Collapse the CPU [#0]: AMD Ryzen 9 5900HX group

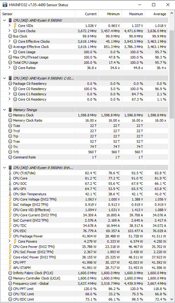tap(4, 20)
